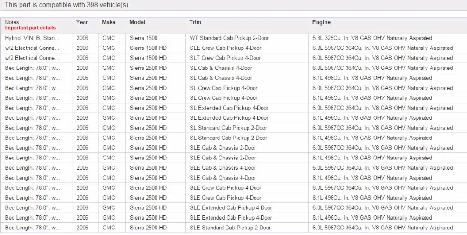
Task: Click 6.0L engine in SL Standard Cab row
Action: (x=382, y=128)
